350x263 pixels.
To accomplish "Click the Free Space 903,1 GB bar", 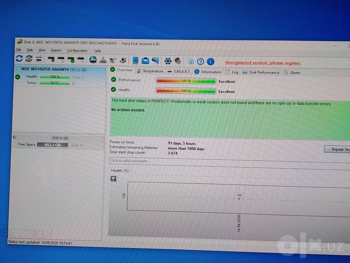I will click(x=53, y=145).
